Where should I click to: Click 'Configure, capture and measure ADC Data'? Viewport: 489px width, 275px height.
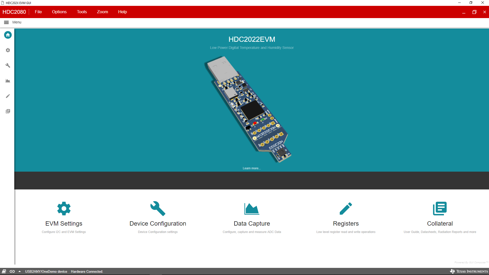pyautogui.click(x=252, y=232)
